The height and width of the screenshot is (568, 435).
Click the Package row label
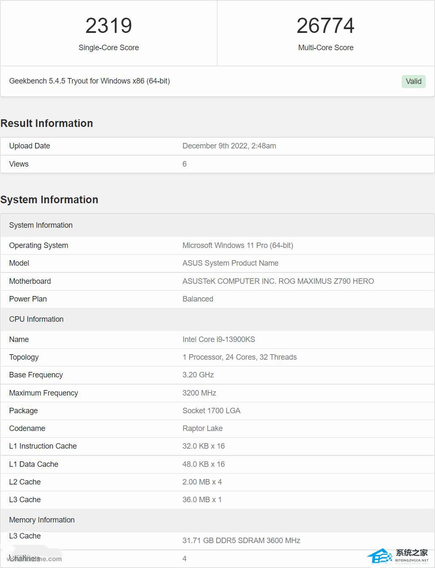pos(24,411)
